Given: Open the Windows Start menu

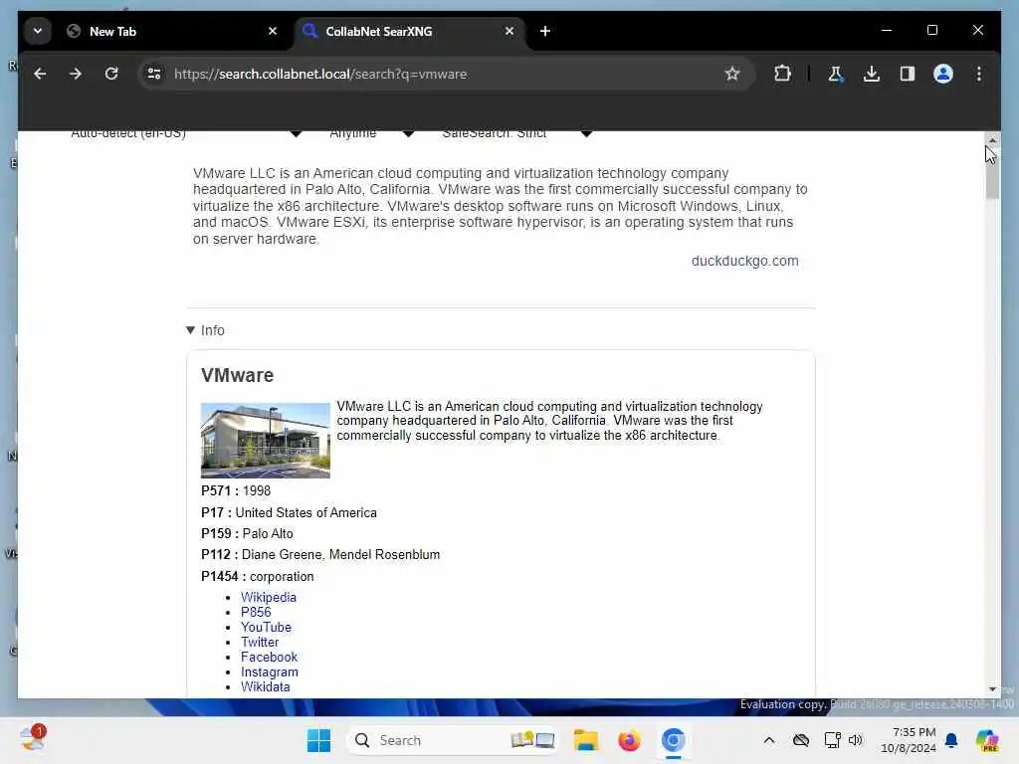Looking at the screenshot, I should [318, 740].
